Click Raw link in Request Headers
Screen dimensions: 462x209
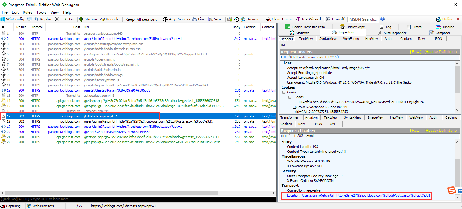click(x=416, y=52)
